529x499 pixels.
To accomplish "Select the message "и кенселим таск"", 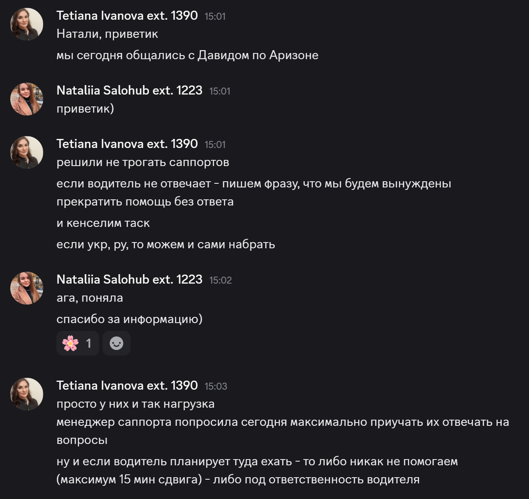I will (x=103, y=223).
